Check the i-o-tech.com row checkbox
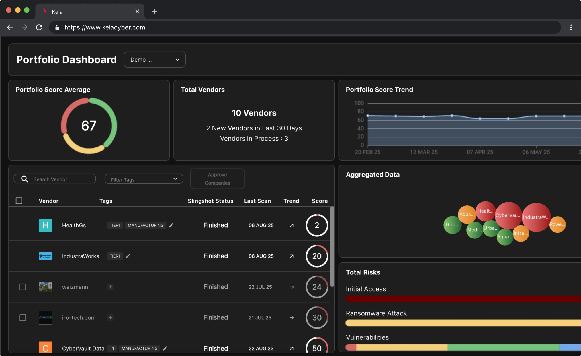This screenshot has height=356, width=581. [x=23, y=318]
